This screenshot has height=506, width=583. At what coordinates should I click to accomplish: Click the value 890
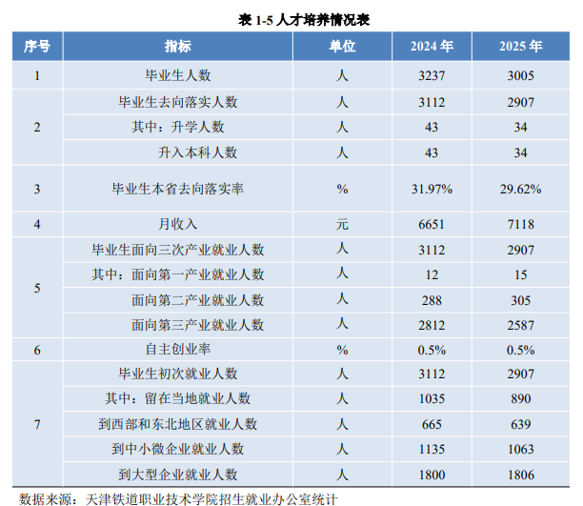click(x=520, y=399)
